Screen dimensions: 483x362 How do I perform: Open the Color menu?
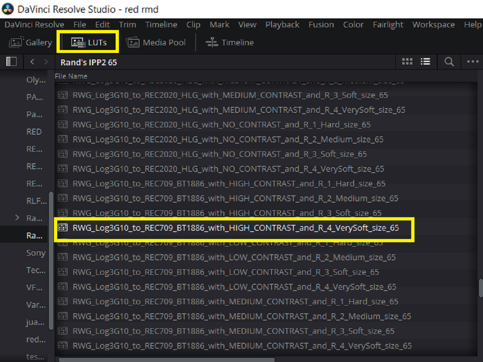click(353, 24)
